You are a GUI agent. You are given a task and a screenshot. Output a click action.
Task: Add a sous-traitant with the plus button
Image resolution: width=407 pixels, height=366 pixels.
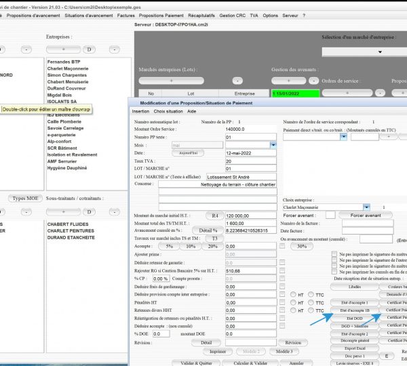coord(63,211)
